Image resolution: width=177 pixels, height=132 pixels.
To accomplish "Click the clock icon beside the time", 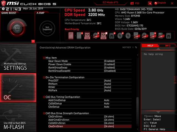I will pyautogui.click(x=3, y=9).
